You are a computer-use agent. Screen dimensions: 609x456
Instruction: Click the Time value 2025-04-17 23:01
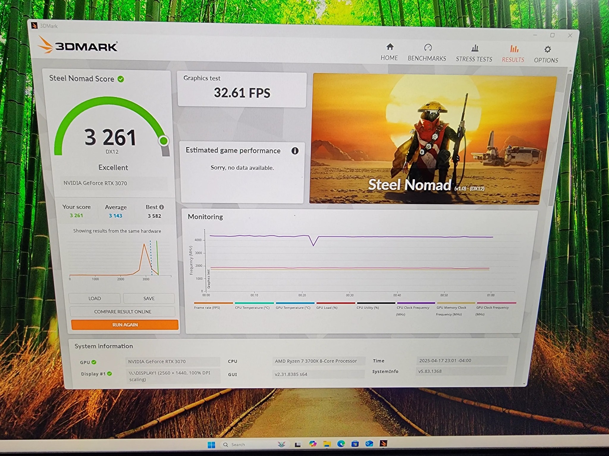(x=462, y=360)
